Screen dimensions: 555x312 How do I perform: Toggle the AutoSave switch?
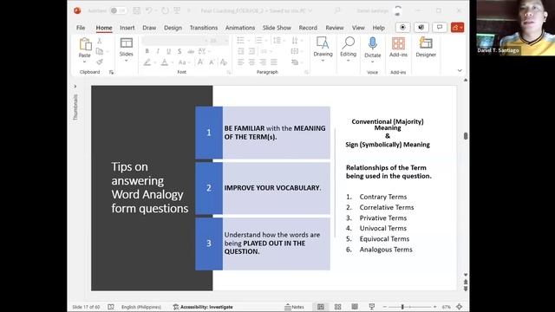tap(118, 10)
